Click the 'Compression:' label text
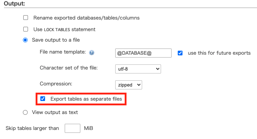 tap(56, 84)
